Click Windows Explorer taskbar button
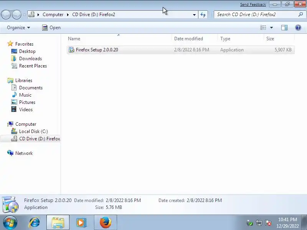This screenshot has width=307, height=230. (58, 223)
